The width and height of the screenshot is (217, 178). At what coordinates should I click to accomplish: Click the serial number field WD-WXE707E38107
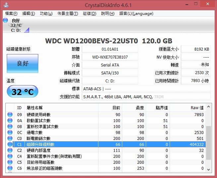pyautogui.click(x=110, y=57)
